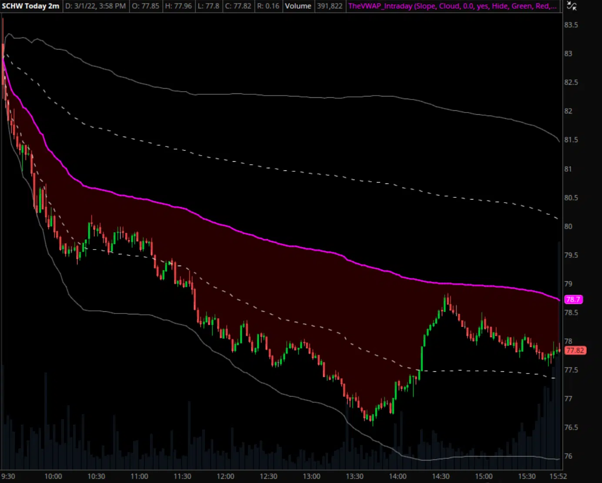Click the 10:00 time axis label
This screenshot has width=602, height=483.
(x=53, y=476)
